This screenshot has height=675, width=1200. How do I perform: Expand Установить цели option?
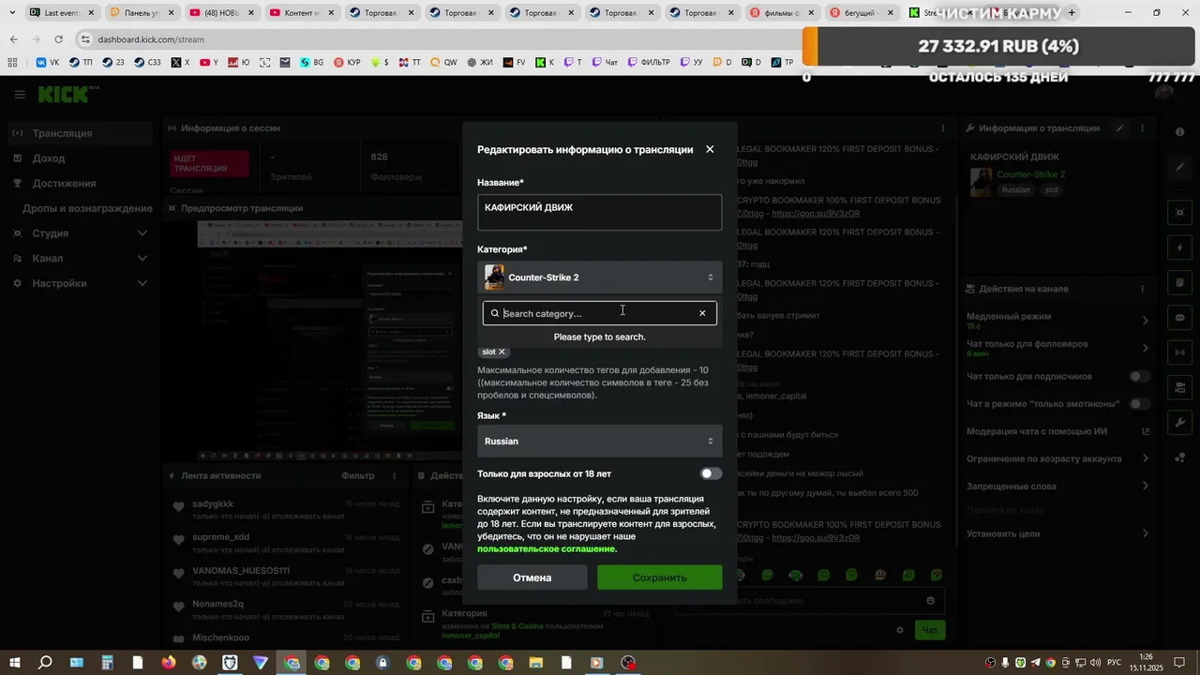(1145, 533)
